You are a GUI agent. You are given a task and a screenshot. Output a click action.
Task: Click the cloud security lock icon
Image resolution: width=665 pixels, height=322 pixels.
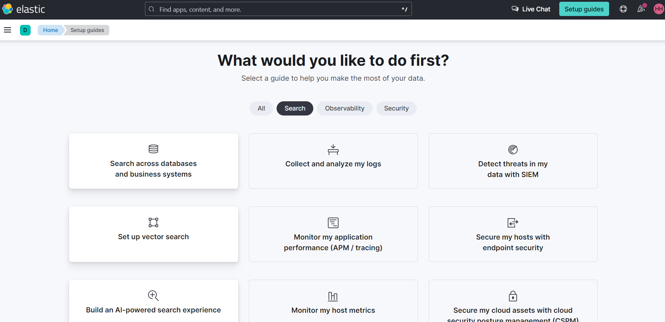(513, 296)
